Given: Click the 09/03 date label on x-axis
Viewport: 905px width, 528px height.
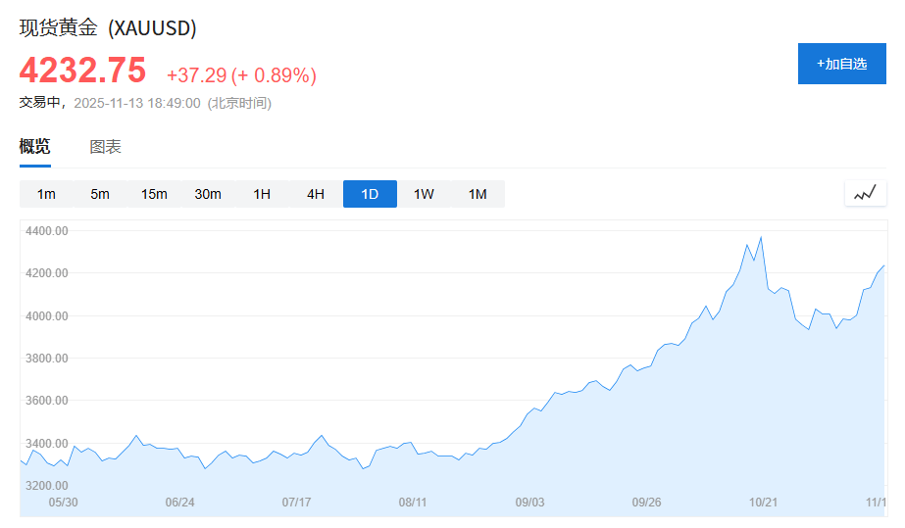Looking at the screenshot, I should (529, 503).
